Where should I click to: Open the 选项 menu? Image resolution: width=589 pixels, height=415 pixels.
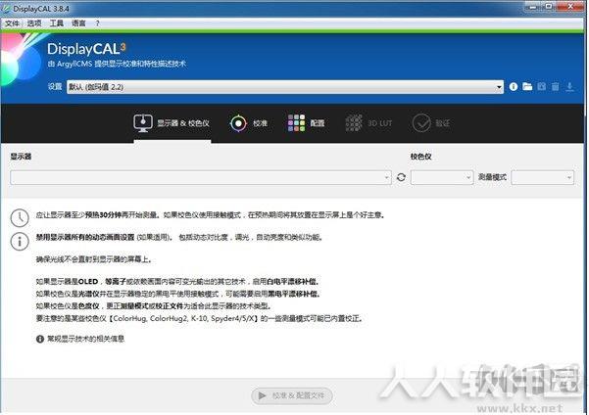tap(34, 23)
